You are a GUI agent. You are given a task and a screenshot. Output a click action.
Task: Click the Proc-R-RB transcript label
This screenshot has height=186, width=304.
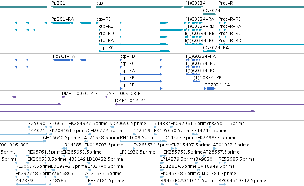(230, 19)
